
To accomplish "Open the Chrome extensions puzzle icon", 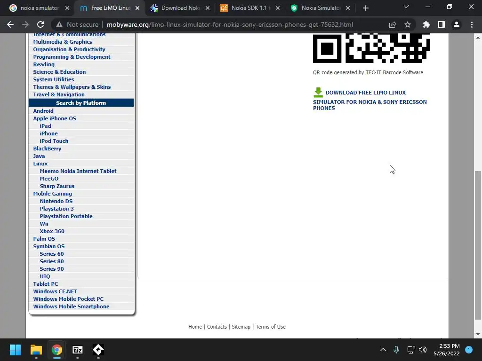I will click(426, 24).
